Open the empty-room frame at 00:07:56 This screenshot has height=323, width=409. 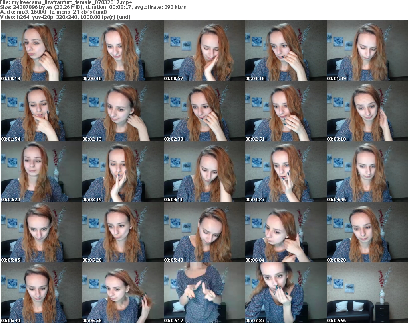[x=367, y=293]
